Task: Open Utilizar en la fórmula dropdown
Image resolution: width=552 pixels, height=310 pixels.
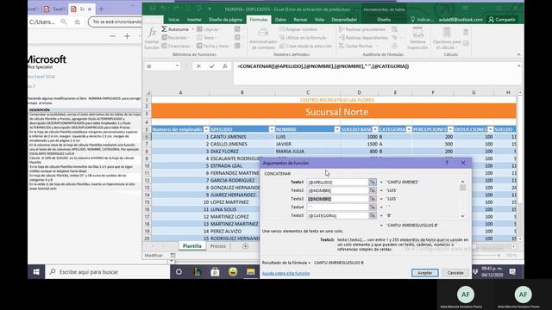Action: (305, 37)
